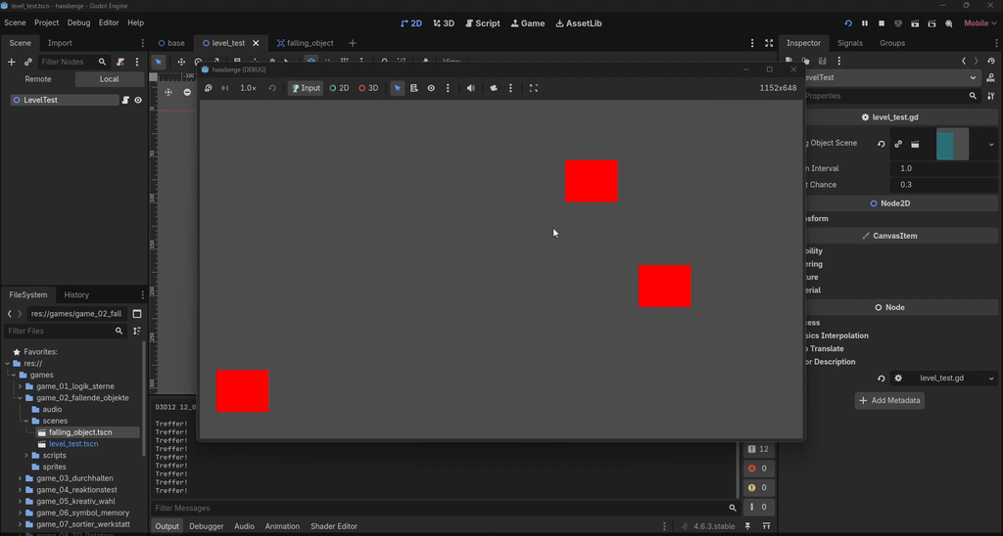Add a new node with the plus icon
The image size is (1003, 536).
point(11,62)
